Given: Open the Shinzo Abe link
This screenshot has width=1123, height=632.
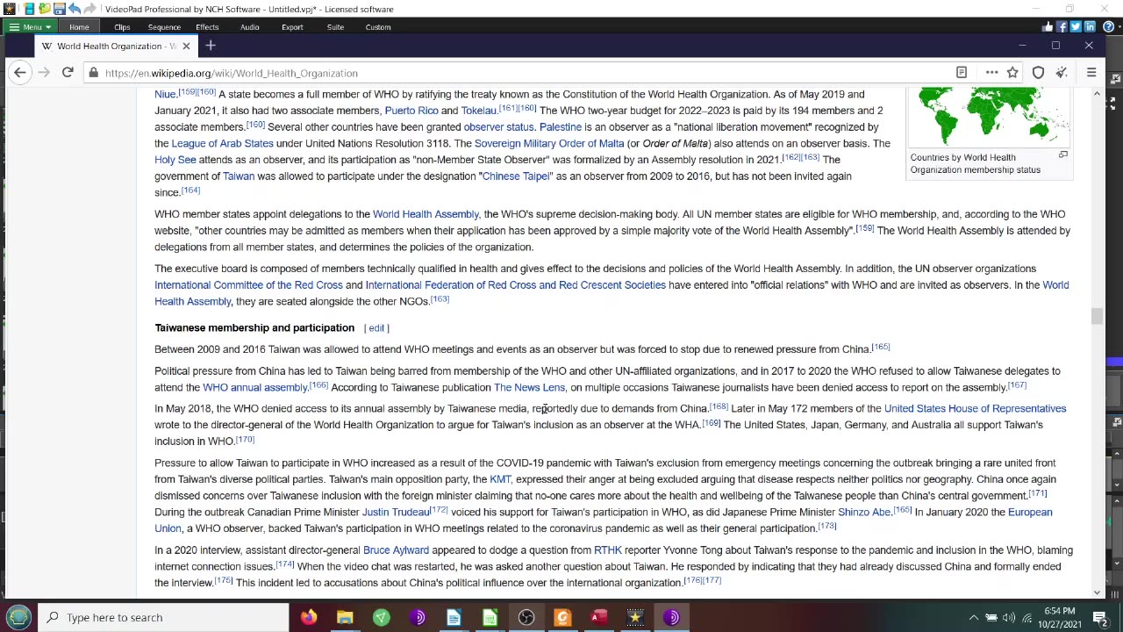Looking at the screenshot, I should 864,512.
